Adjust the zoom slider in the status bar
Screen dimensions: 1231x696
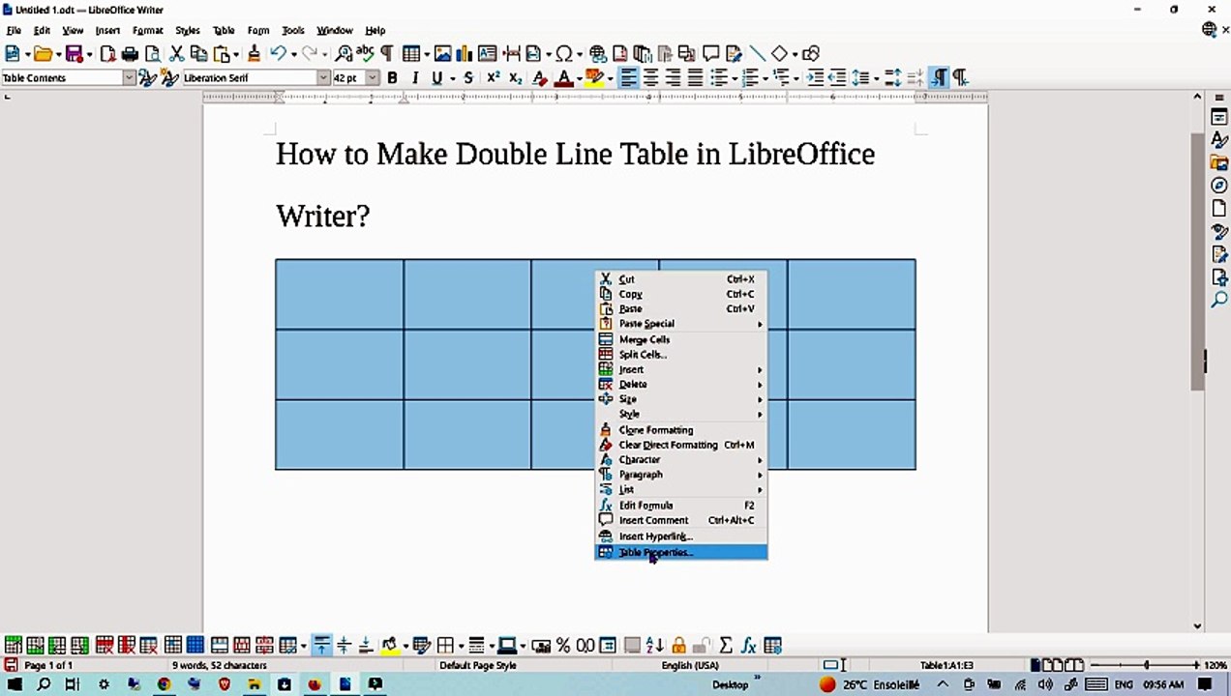pos(1146,665)
